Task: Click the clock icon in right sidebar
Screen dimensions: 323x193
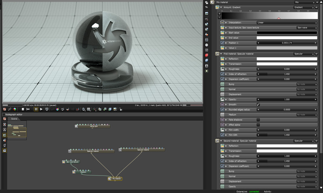Action: click(x=207, y=45)
